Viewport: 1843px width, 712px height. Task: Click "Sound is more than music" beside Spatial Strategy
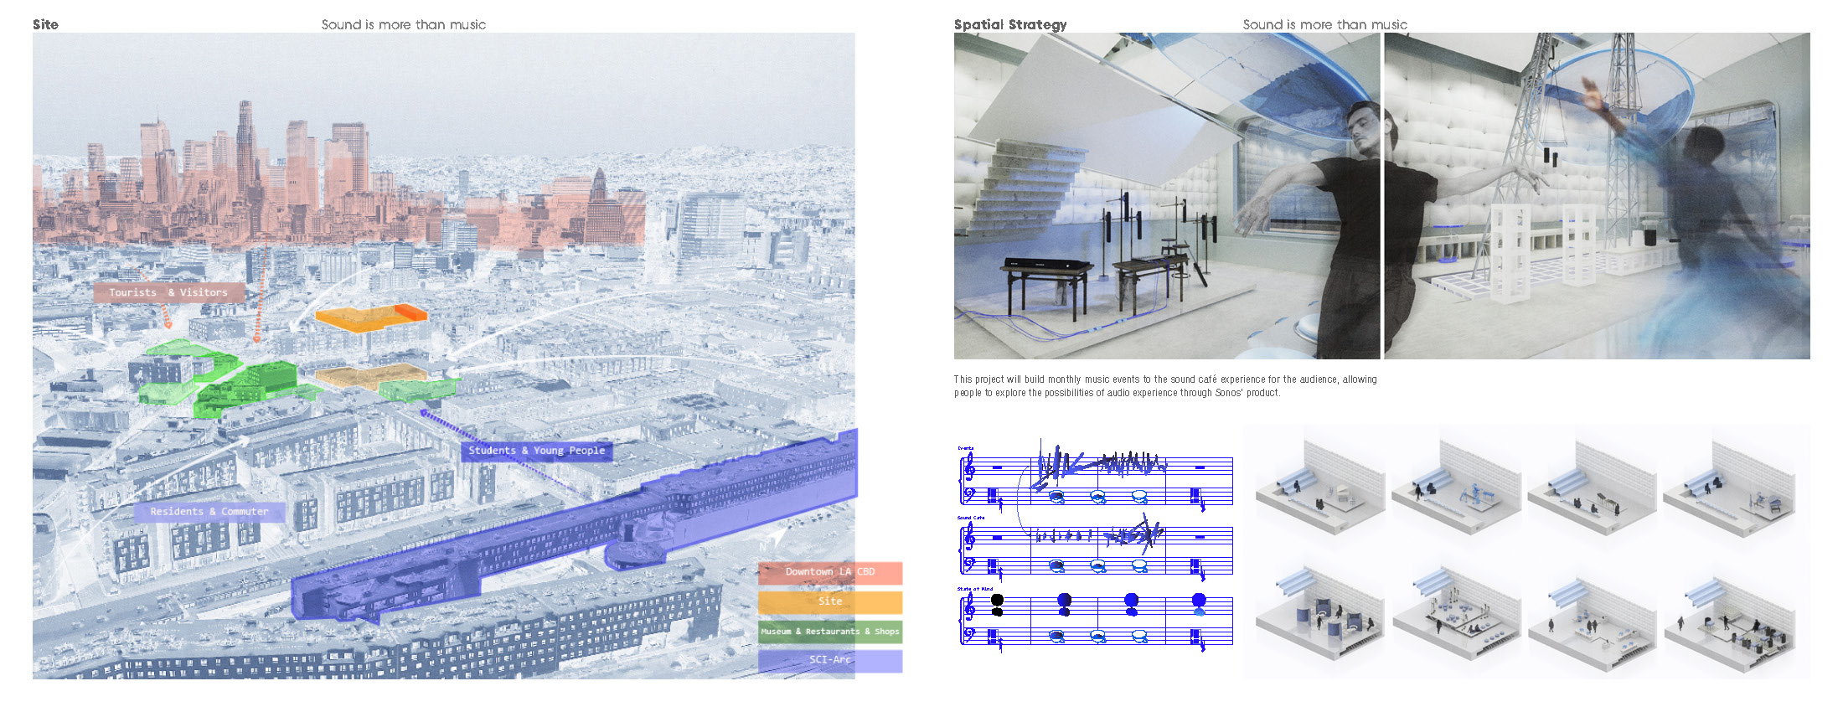pyautogui.click(x=1325, y=24)
